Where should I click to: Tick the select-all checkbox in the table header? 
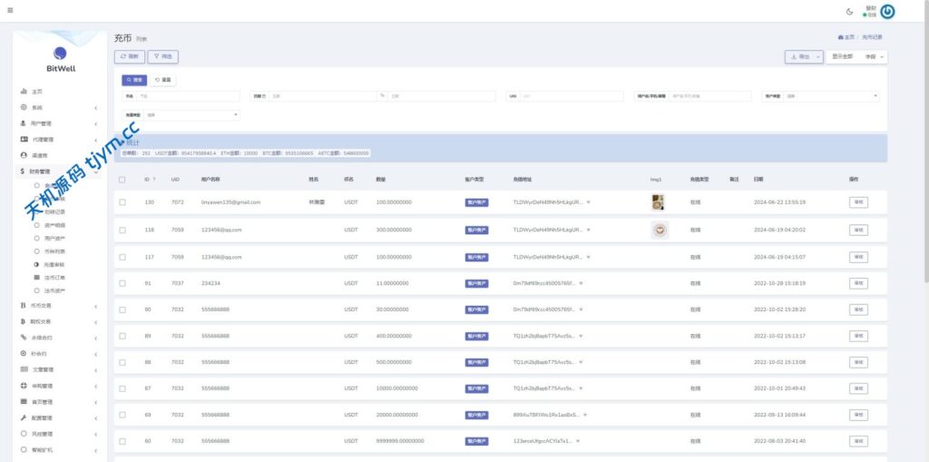[122, 179]
